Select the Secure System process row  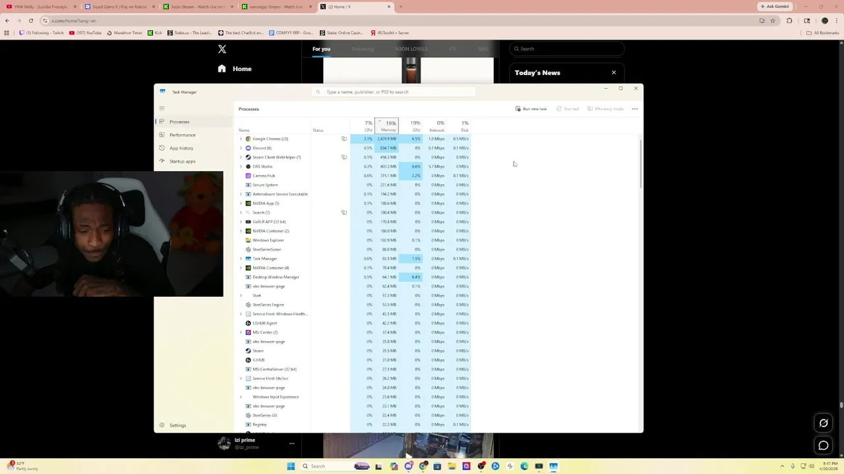point(353,185)
